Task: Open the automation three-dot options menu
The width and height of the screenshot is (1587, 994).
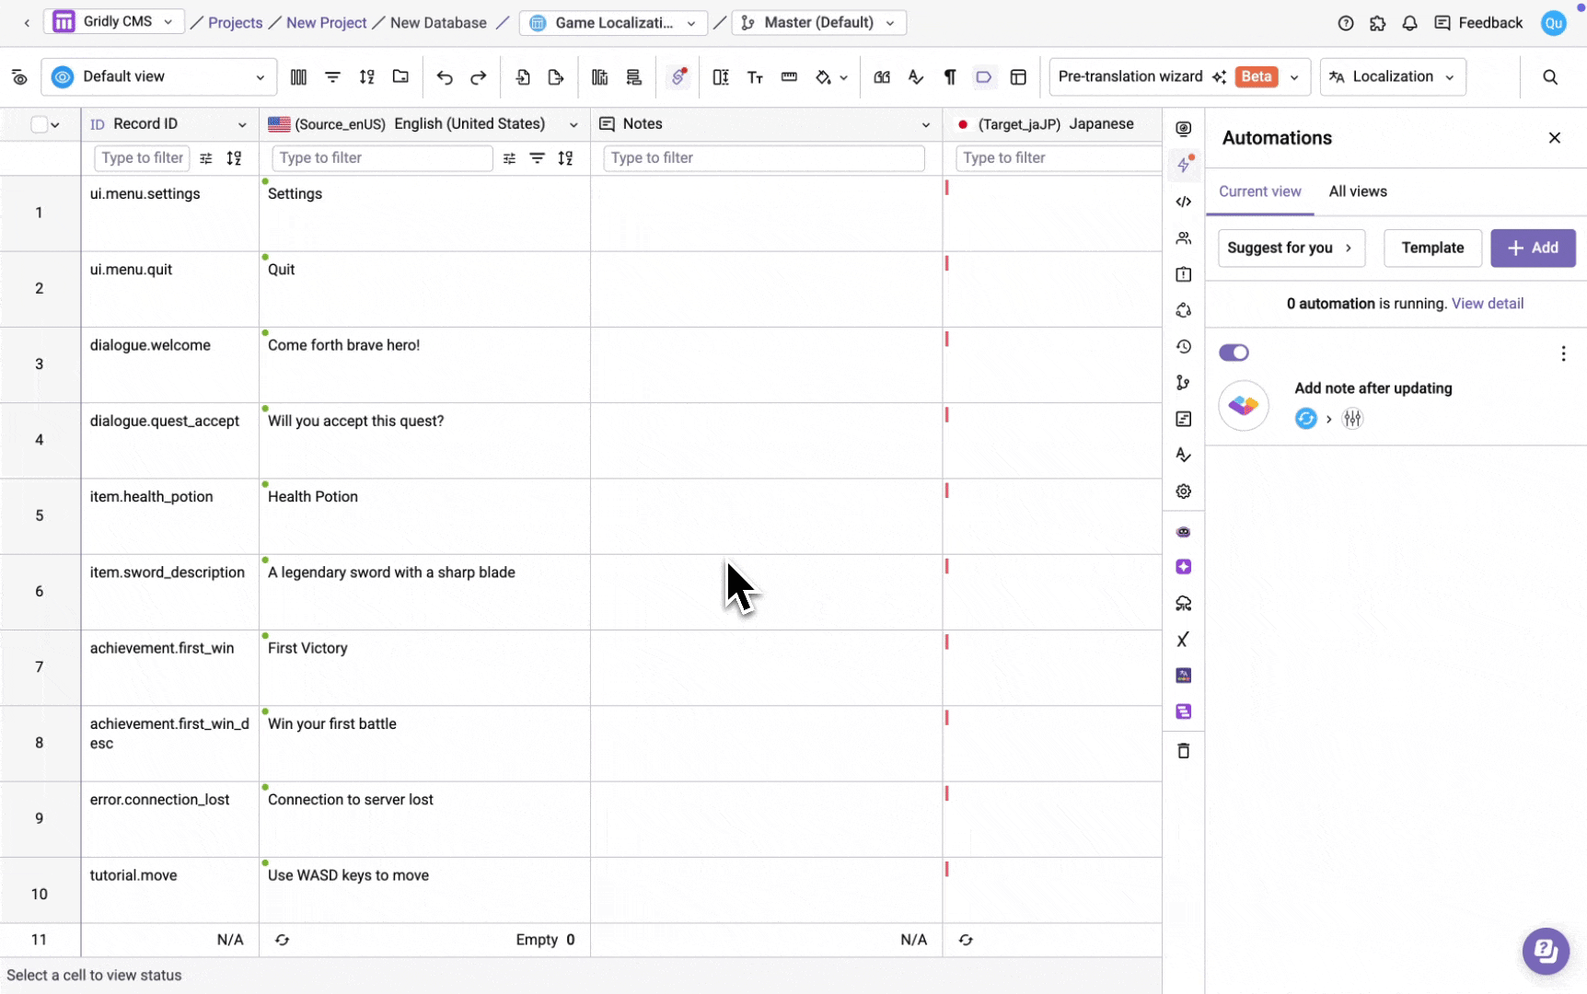Action: pyautogui.click(x=1563, y=353)
